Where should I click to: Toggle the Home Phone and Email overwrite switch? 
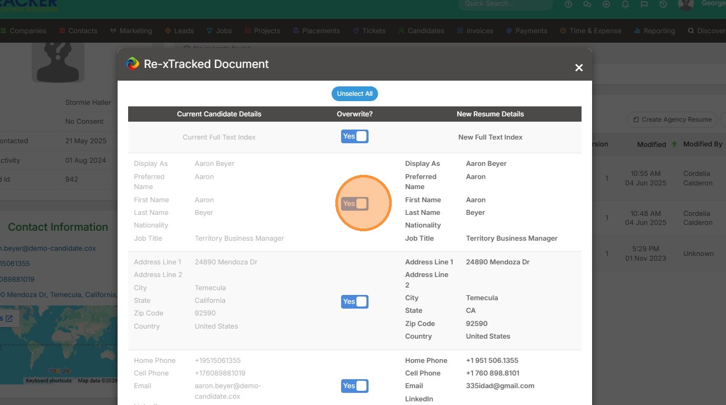click(x=355, y=386)
